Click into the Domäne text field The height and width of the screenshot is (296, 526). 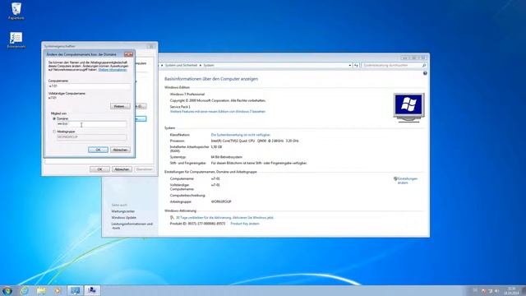pyautogui.click(x=91, y=124)
